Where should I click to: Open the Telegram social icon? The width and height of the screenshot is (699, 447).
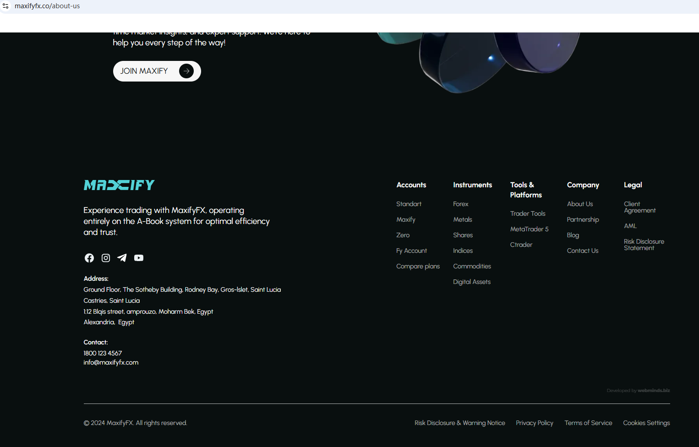122,258
